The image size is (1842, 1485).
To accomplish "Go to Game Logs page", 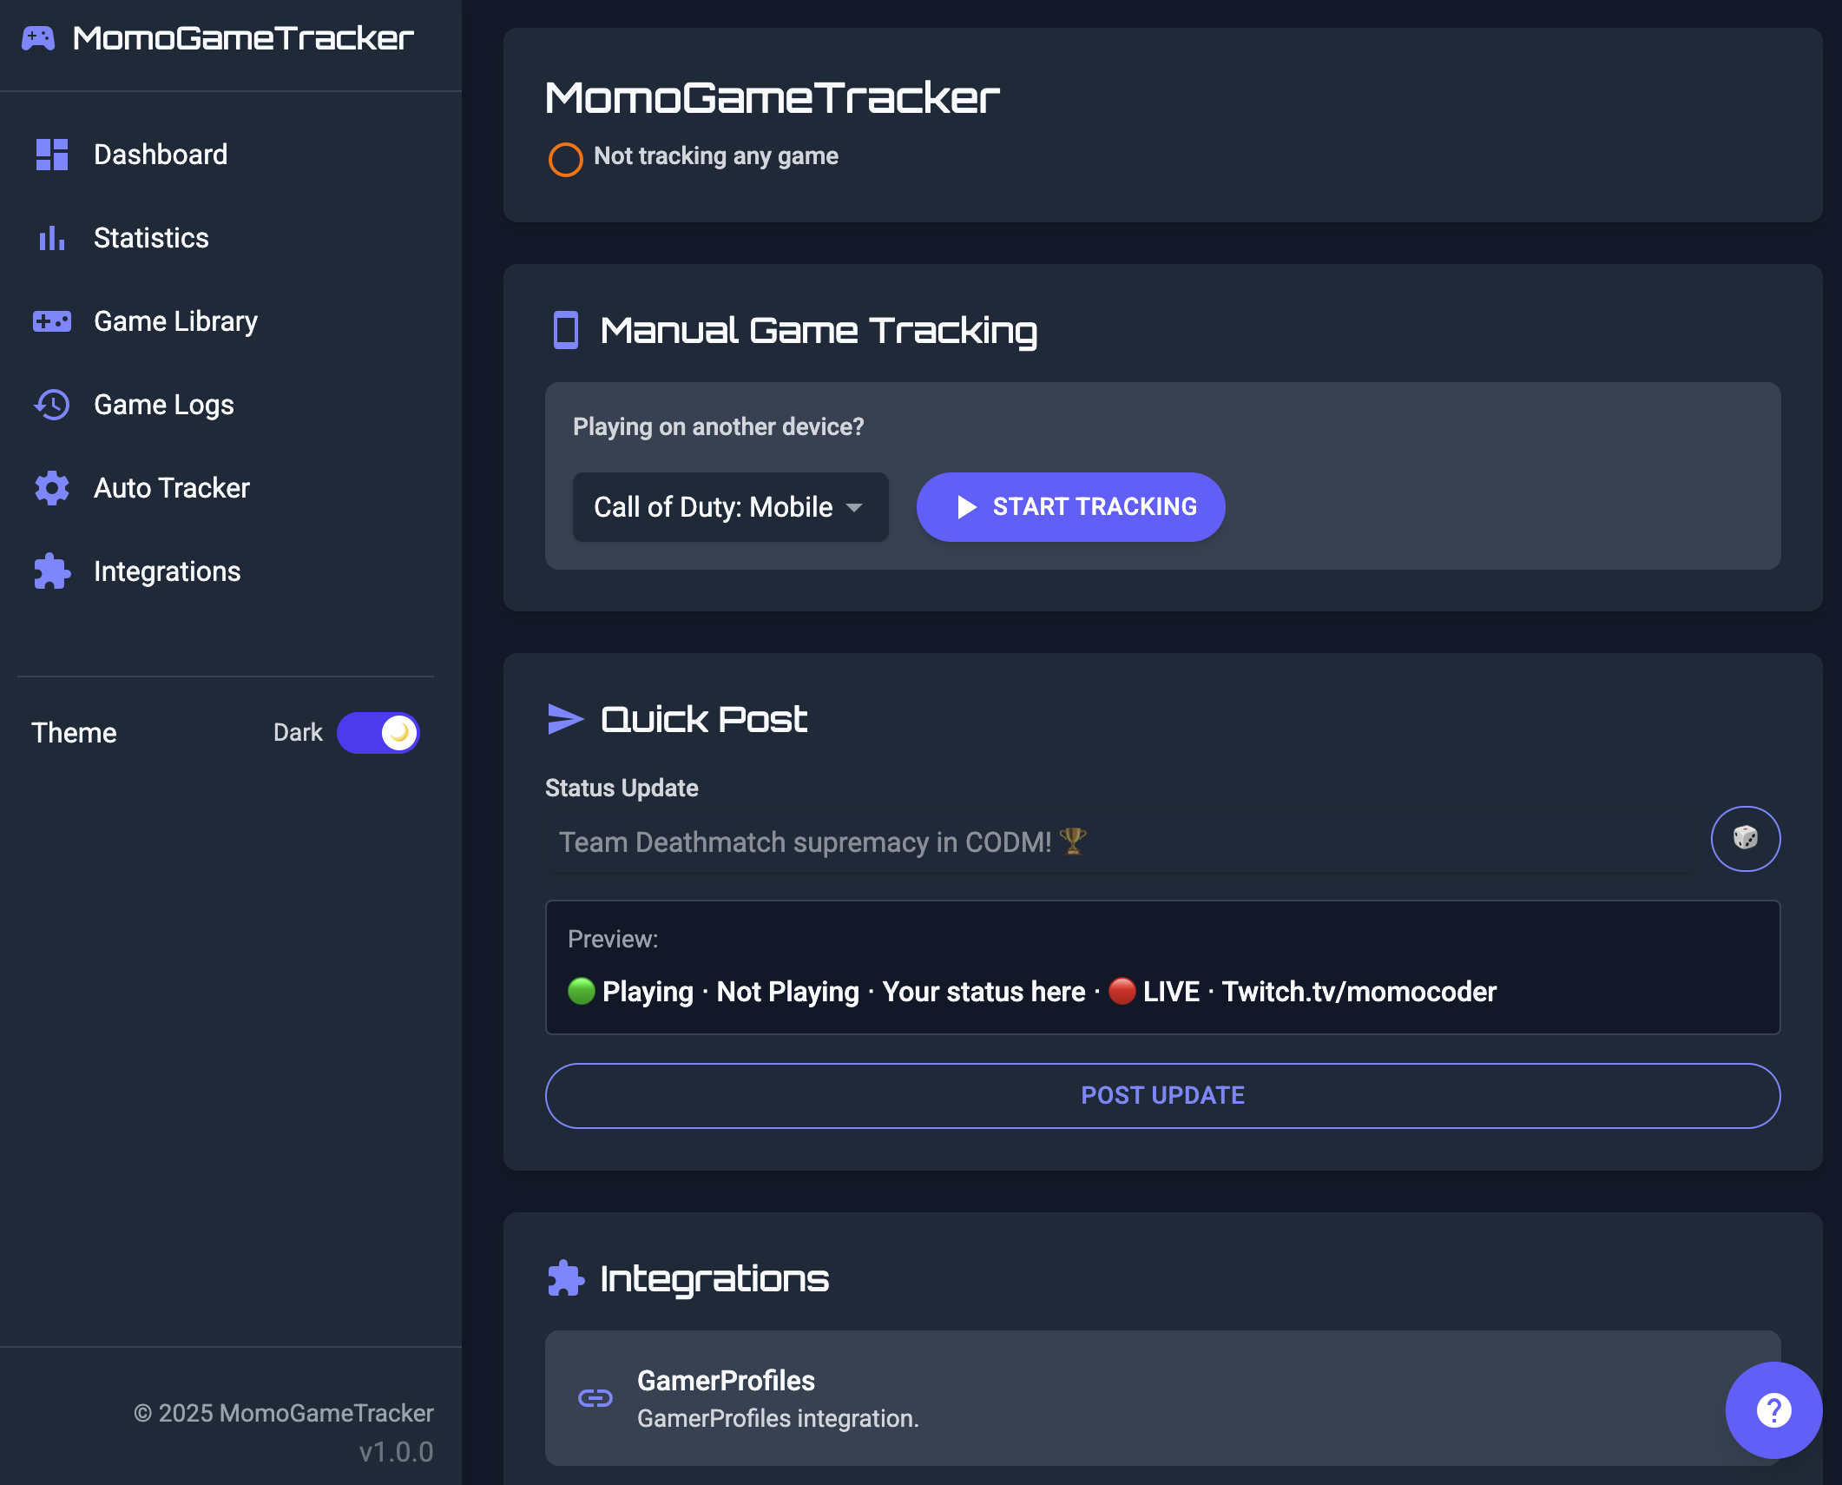I will click(163, 405).
